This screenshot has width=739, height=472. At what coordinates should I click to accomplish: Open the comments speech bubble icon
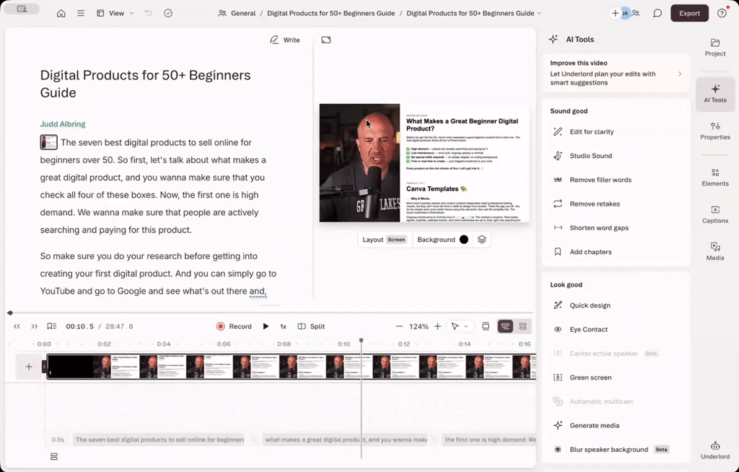click(x=657, y=13)
